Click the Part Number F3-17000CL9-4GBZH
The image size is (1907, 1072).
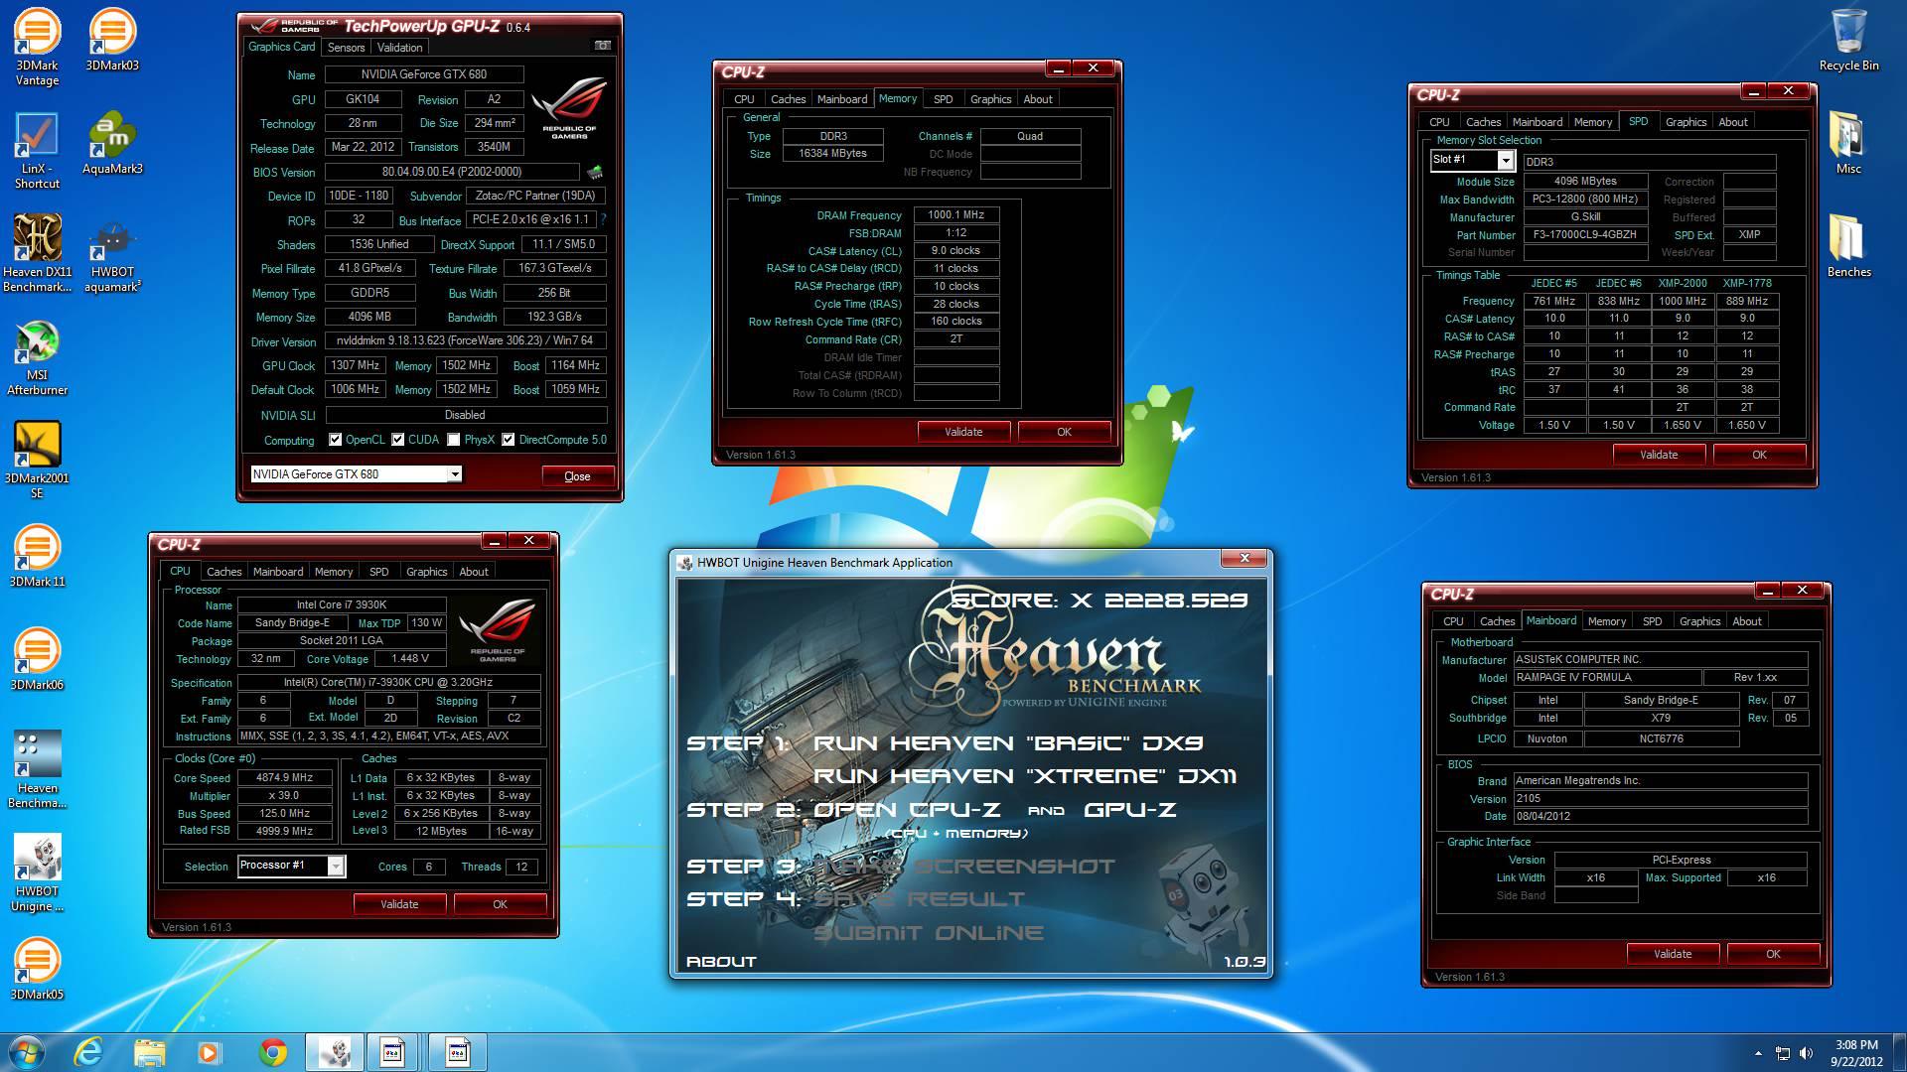[x=1585, y=235]
